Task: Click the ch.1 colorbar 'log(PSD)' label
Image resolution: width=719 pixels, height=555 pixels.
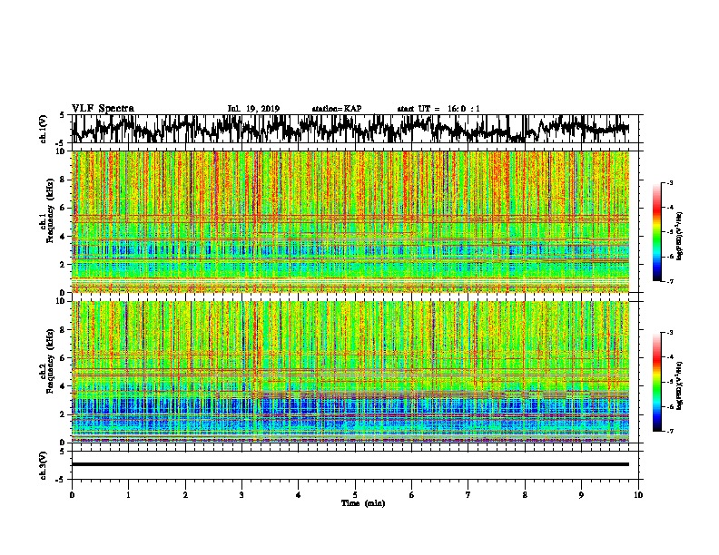Action: (x=680, y=236)
